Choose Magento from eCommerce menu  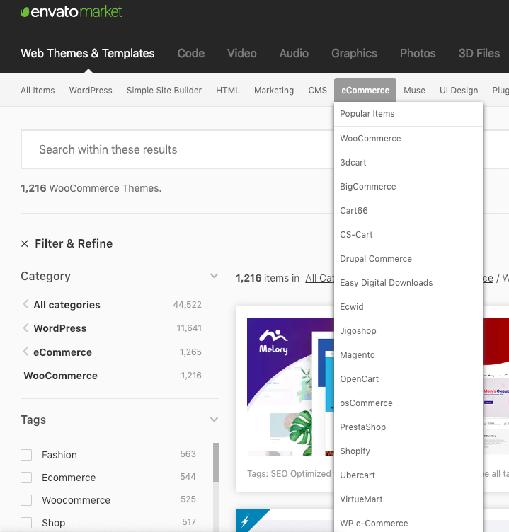point(408,355)
